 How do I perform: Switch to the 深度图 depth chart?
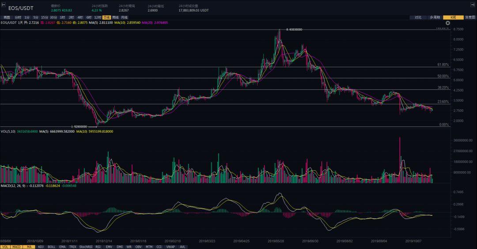[x=470, y=17]
